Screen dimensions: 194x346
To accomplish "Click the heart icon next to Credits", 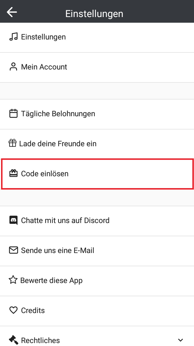I will point(13,310).
